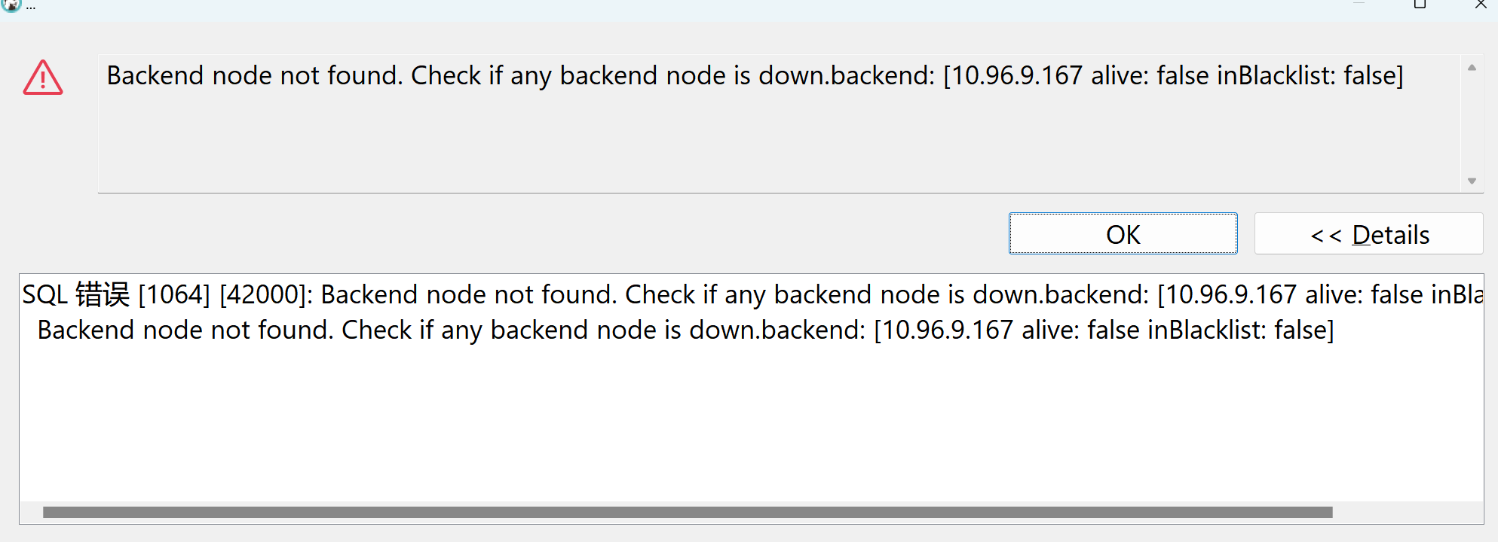Image resolution: width=1498 pixels, height=542 pixels.
Task: Click the "..." title text in title bar
Action: 31,6
